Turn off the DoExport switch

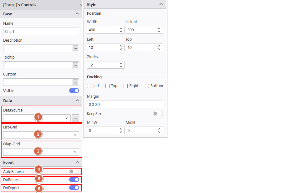[x=74, y=188]
